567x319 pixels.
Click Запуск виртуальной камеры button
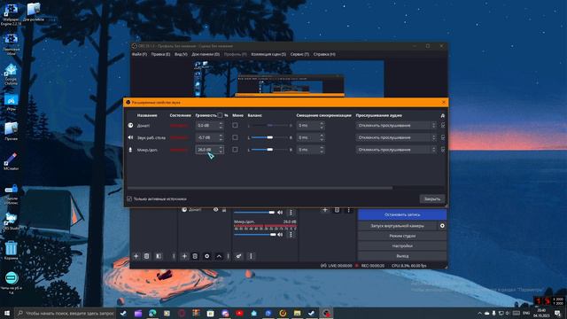tap(398, 226)
